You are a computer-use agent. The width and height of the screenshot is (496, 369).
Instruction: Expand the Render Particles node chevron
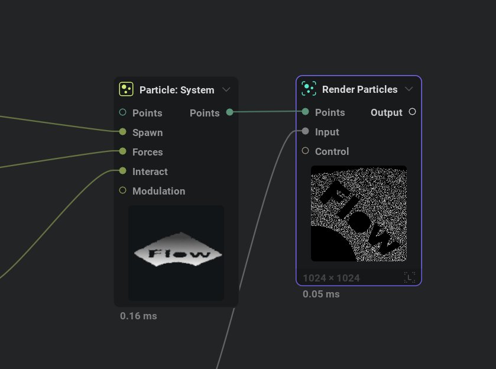[x=409, y=89]
